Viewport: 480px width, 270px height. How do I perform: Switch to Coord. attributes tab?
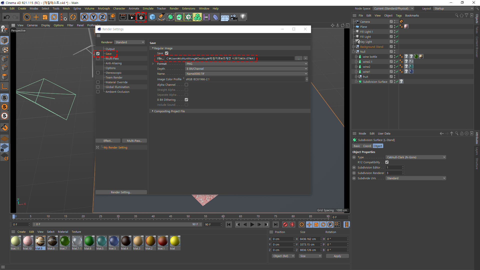coord(367,146)
